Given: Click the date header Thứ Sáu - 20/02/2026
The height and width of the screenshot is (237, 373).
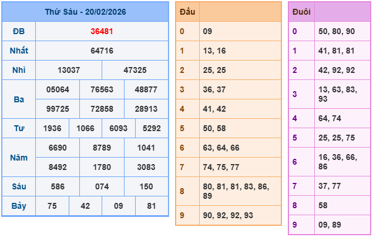Looking at the screenshot, I should (x=85, y=12).
